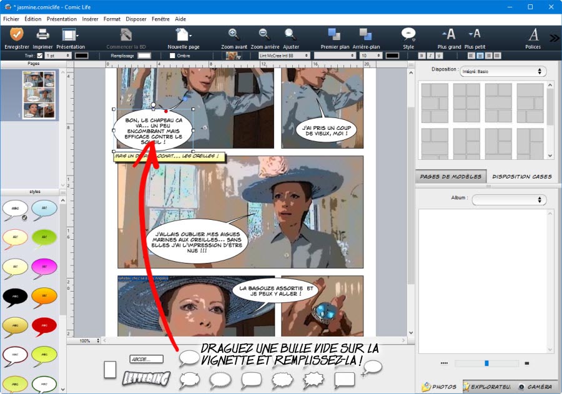Adjust the photo thumbnail size slider
Image resolution: width=562 pixels, height=394 pixels.
coord(486,363)
